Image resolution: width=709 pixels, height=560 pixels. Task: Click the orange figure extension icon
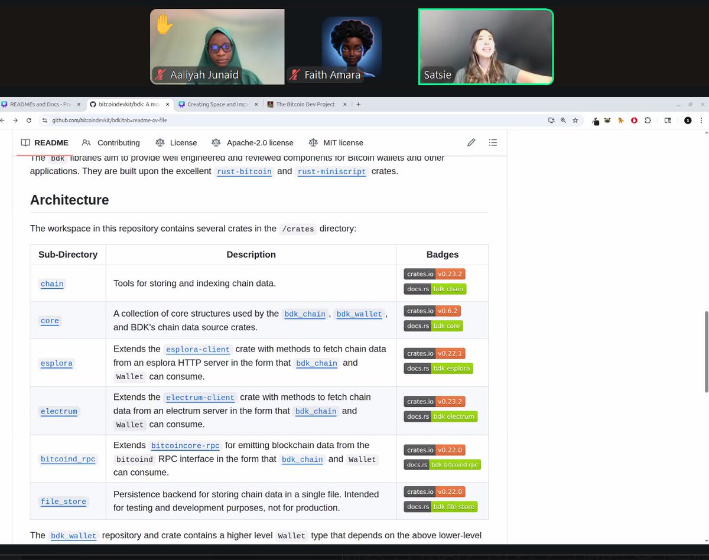click(x=620, y=120)
